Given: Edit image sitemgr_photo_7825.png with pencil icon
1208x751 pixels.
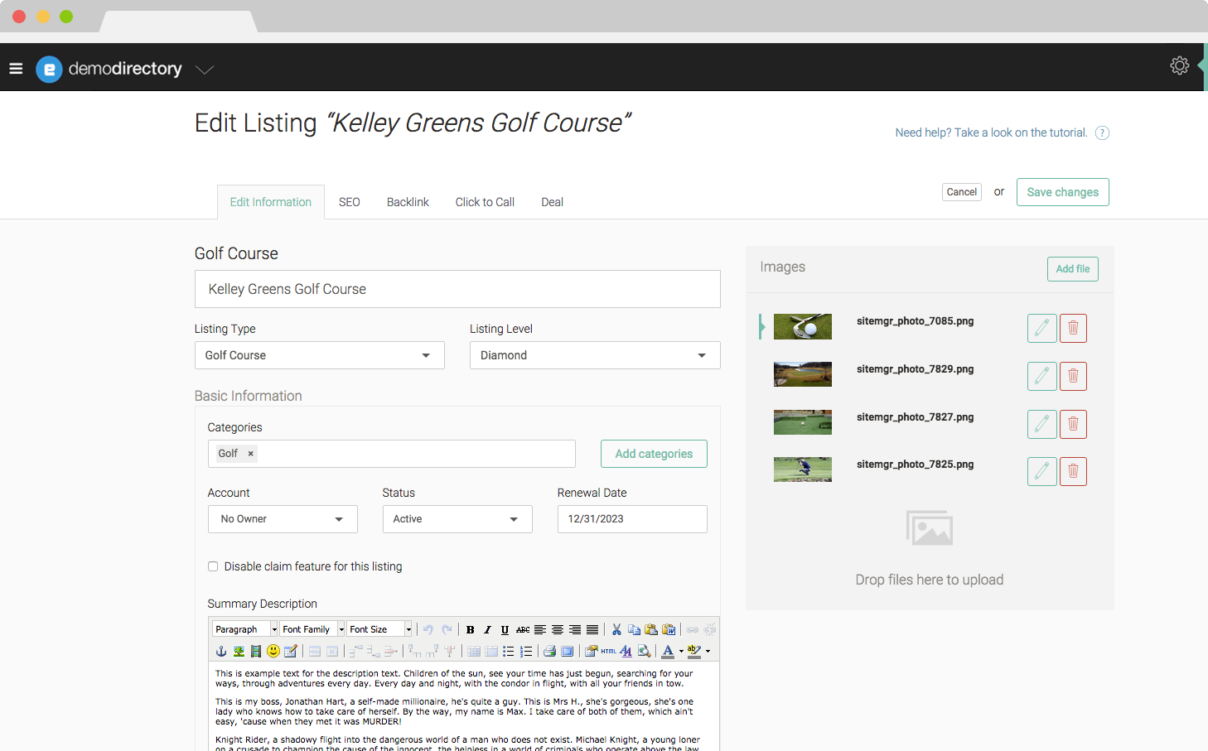Looking at the screenshot, I should 1041,471.
